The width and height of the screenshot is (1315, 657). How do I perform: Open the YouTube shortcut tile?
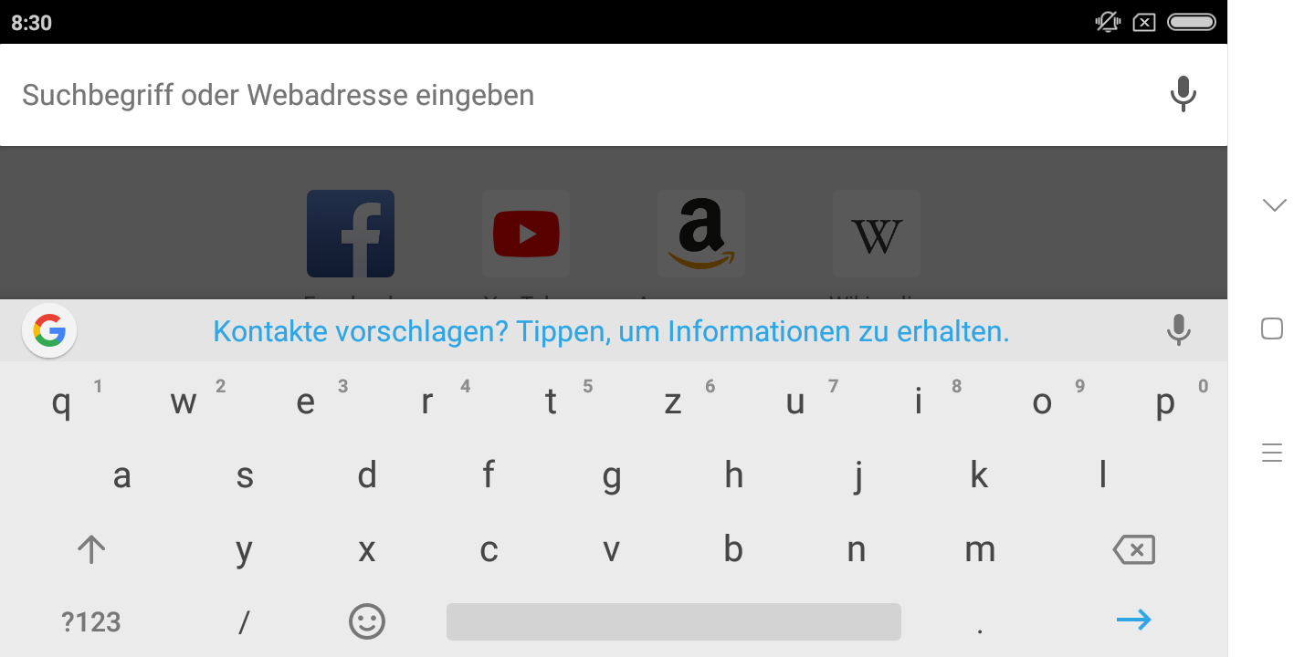tap(526, 234)
